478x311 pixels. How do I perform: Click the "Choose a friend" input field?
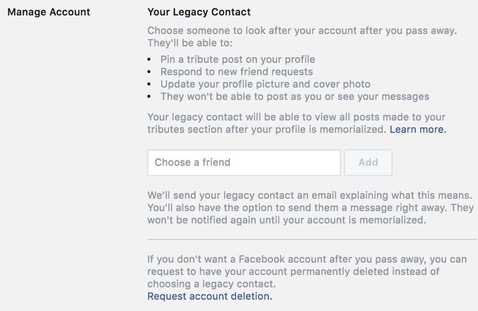pos(244,163)
